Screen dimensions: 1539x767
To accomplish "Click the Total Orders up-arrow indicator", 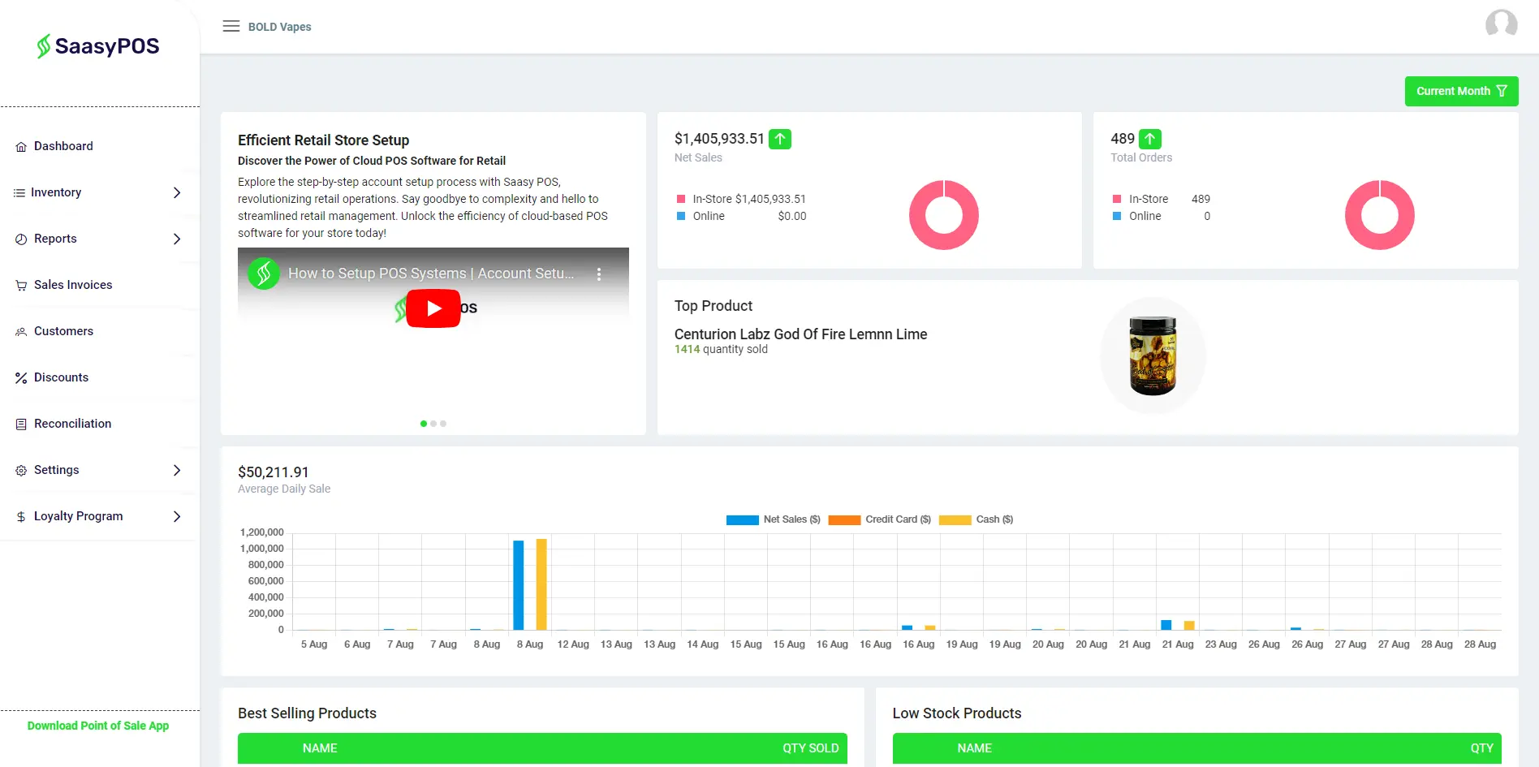I will 1150,139.
